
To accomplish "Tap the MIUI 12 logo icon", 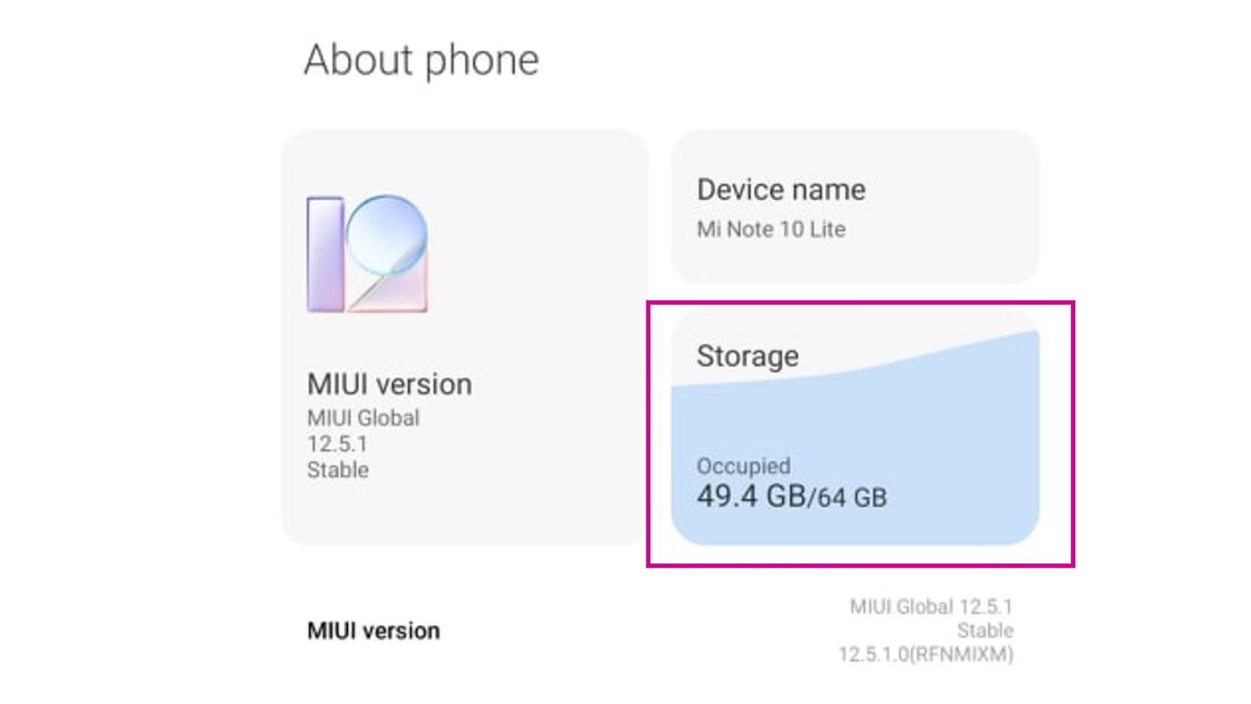I will (x=367, y=254).
